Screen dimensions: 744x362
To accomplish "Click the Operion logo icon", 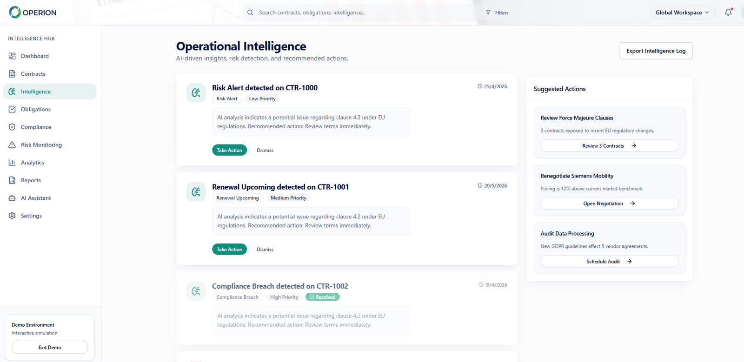I will [x=15, y=12].
